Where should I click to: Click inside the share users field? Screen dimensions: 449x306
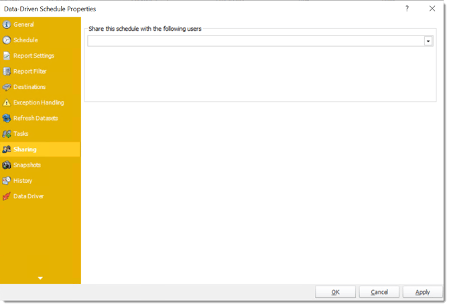[256, 42]
